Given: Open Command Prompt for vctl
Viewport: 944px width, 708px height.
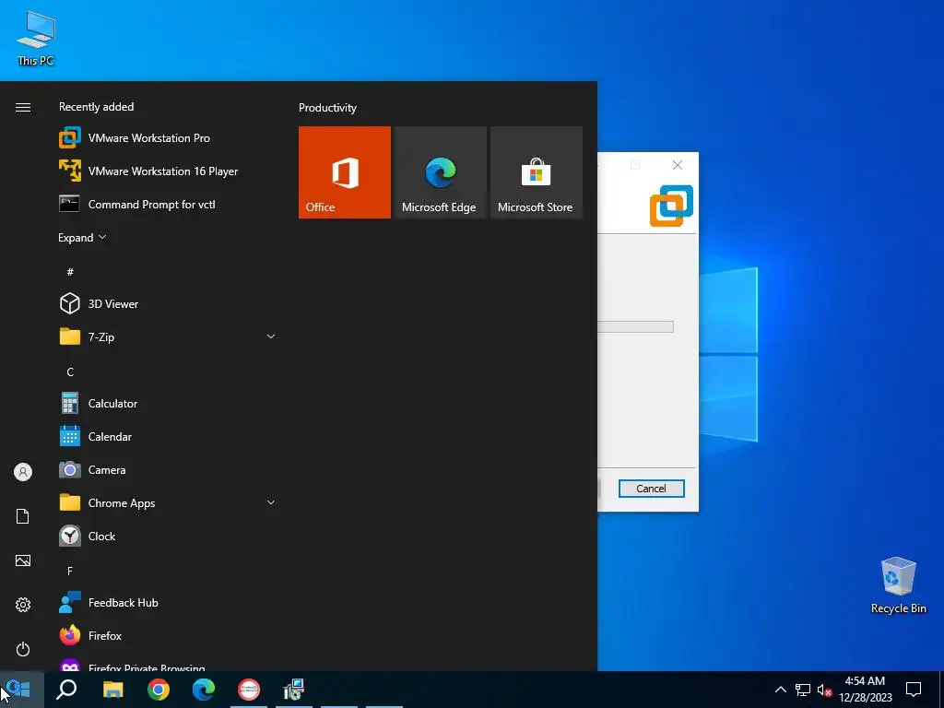Looking at the screenshot, I should [168, 204].
